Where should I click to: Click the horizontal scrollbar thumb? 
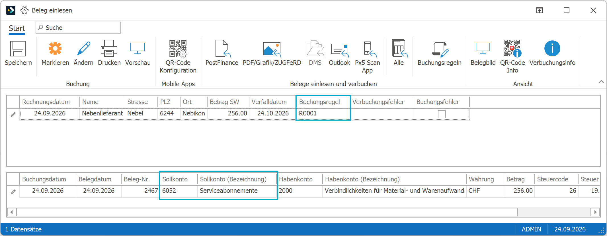267,212
